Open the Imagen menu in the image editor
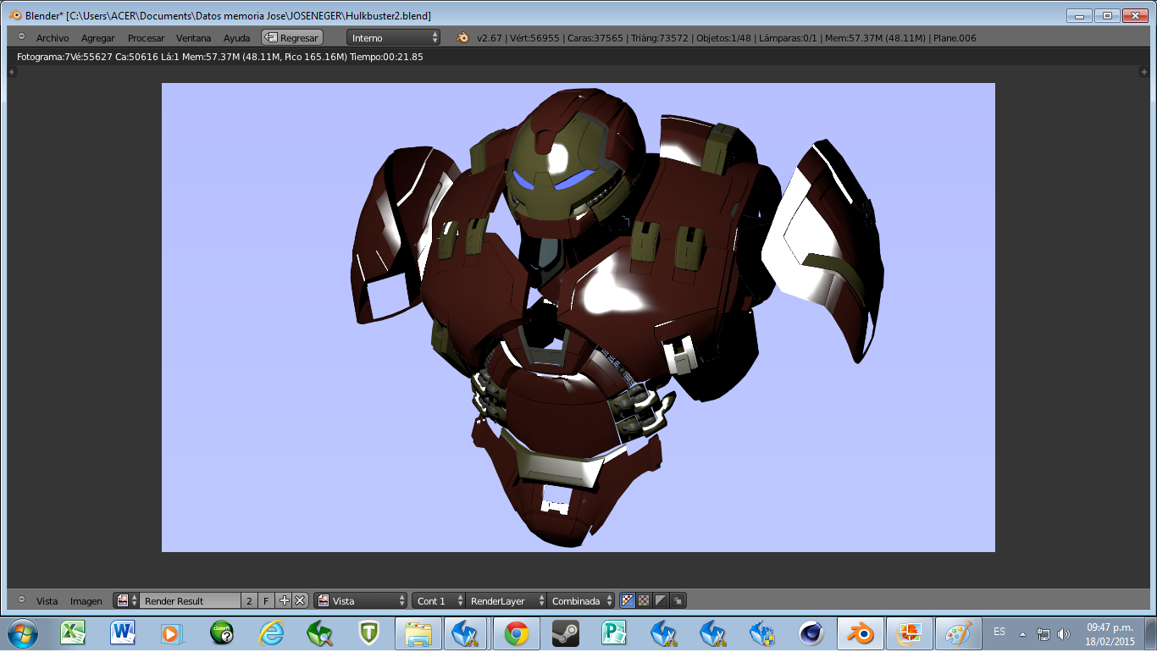 point(86,601)
